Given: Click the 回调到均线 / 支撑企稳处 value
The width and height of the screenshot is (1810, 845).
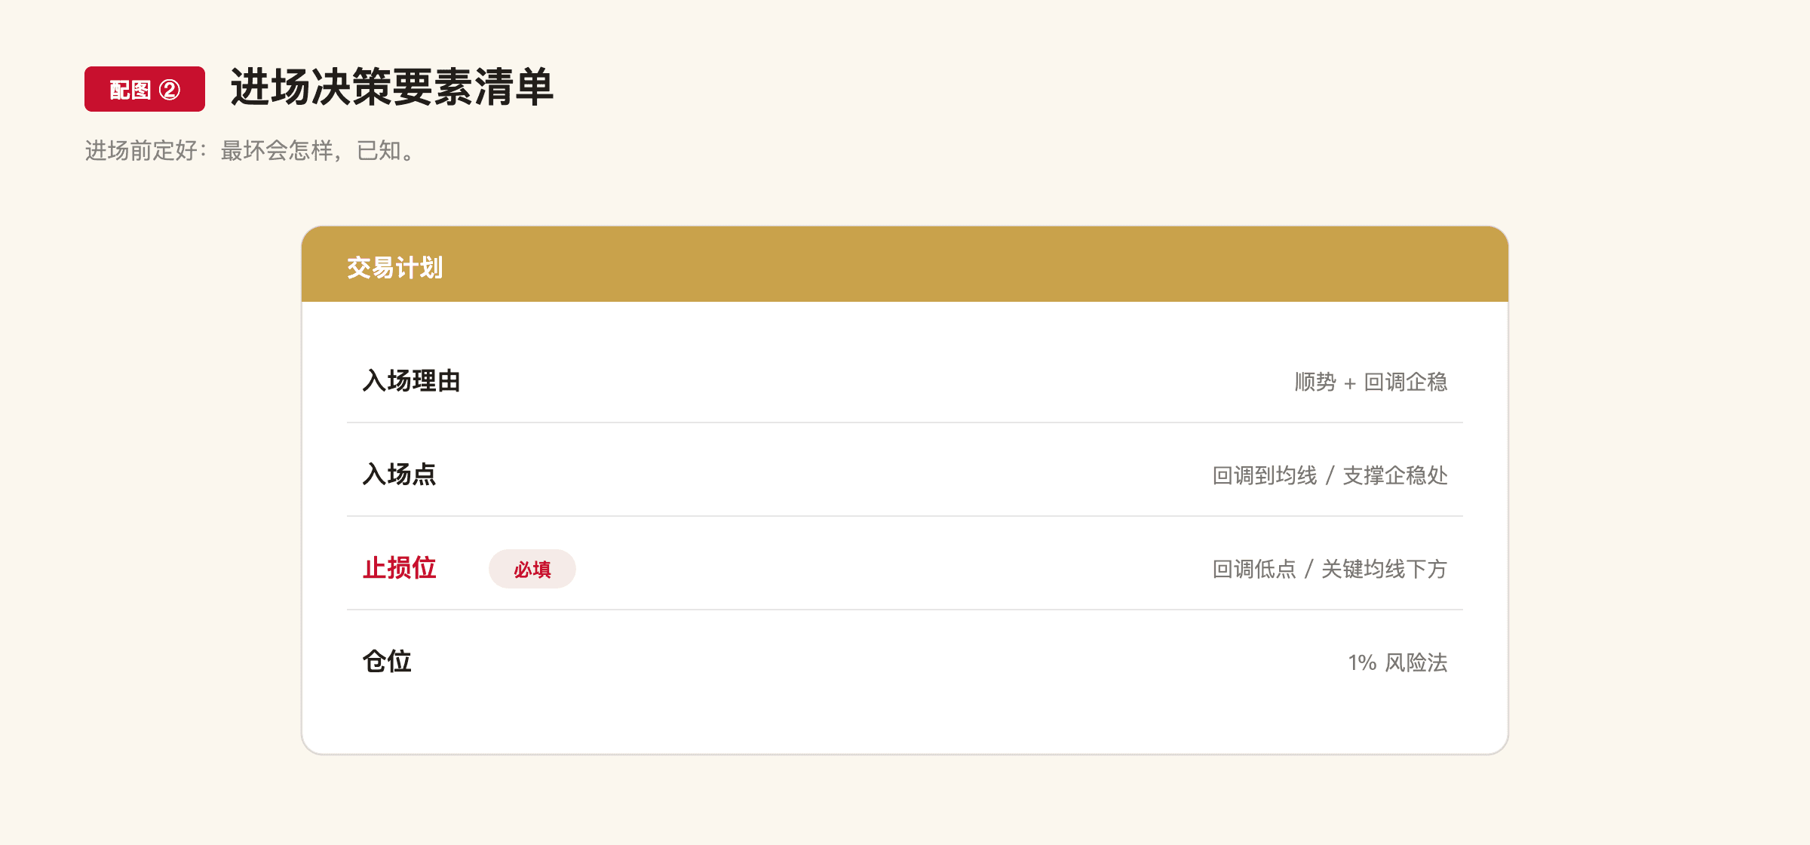Looking at the screenshot, I should coord(1330,475).
